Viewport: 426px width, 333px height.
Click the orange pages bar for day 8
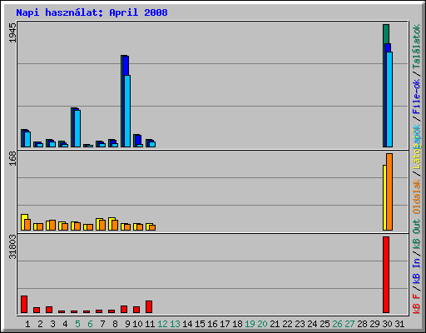point(115,225)
